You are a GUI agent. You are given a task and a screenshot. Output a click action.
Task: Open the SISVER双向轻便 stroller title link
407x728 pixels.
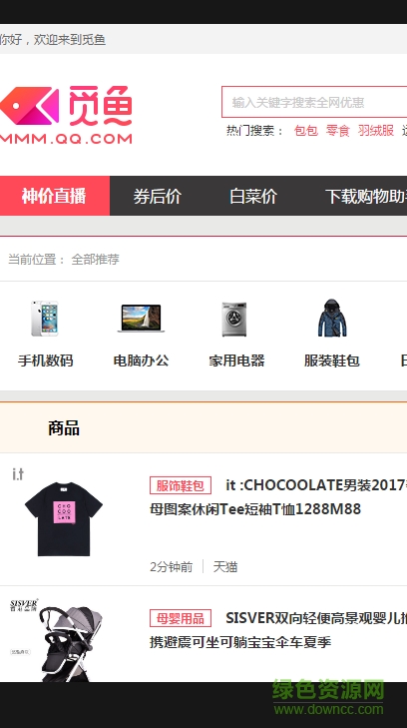(278, 630)
